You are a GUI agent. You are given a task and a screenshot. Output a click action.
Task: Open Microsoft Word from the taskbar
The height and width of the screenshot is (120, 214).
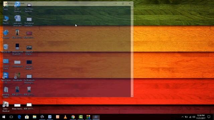[50, 117]
